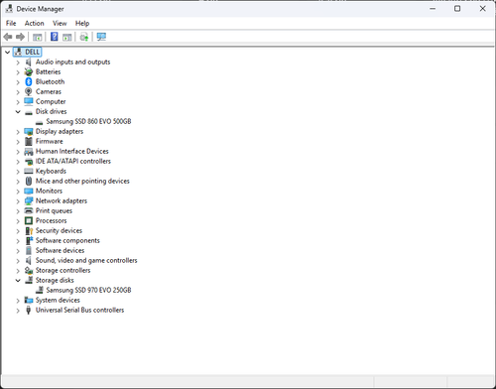Select Samsung SSD 860 EVO 500GB device
The height and width of the screenshot is (389, 496).
pyautogui.click(x=88, y=121)
